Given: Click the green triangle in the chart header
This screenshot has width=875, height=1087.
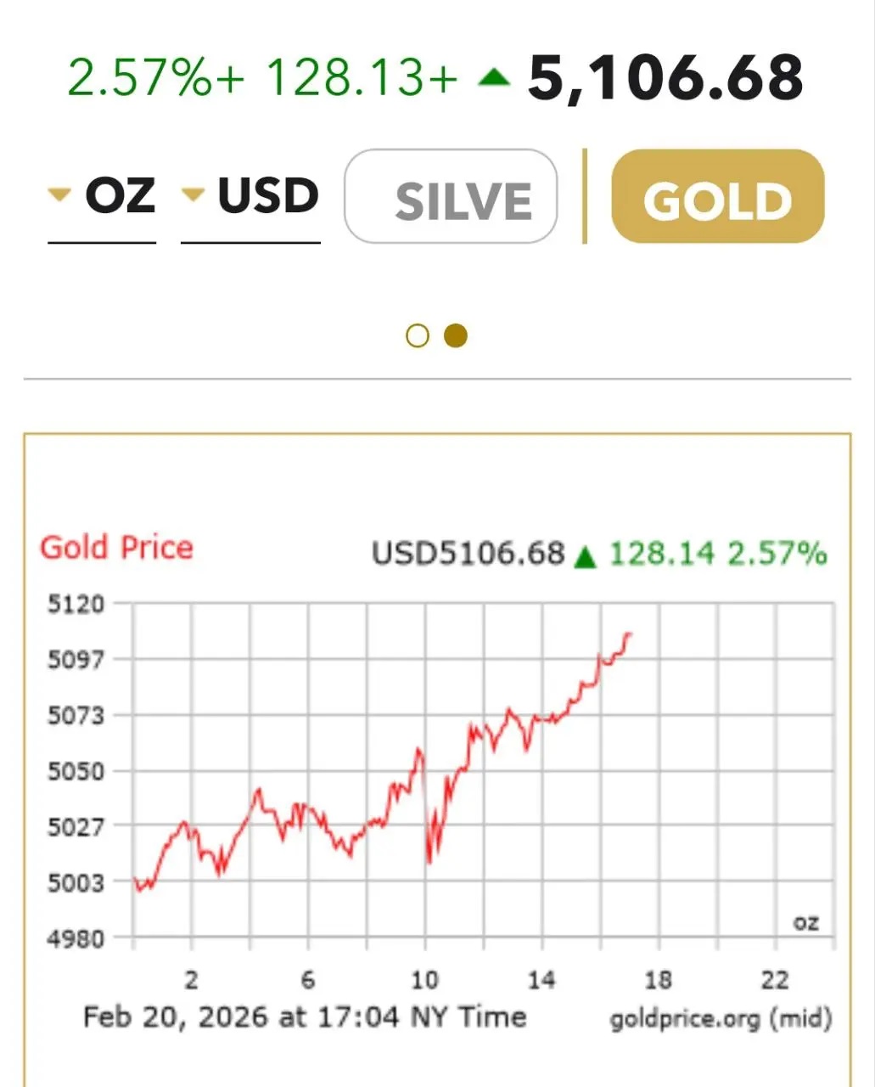Looking at the screenshot, I should coord(586,557).
